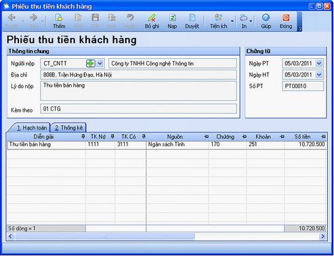The height and width of the screenshot is (256, 334).
Task: Expand Tiện ích dropdown arrow
Action: coord(232,21)
